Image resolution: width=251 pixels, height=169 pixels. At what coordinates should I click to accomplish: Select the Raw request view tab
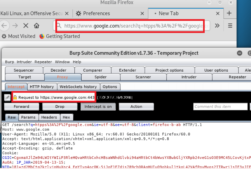[12, 117]
